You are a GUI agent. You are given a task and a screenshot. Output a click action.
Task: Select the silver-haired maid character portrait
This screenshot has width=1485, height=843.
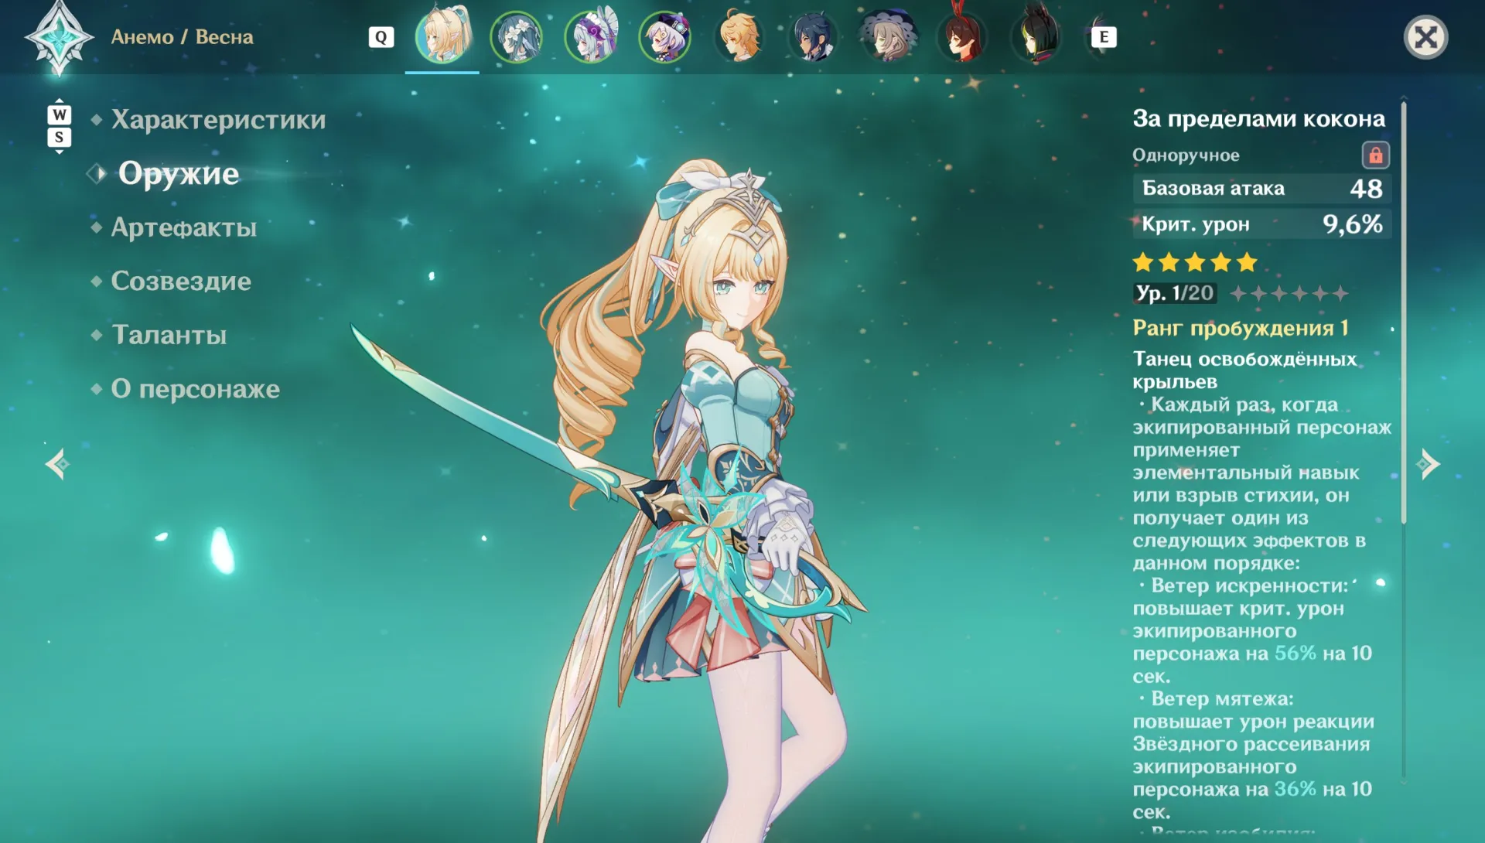pos(591,36)
